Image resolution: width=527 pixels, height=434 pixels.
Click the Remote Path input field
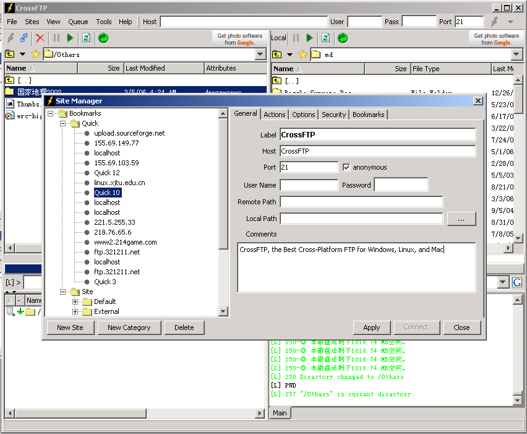tap(361, 202)
